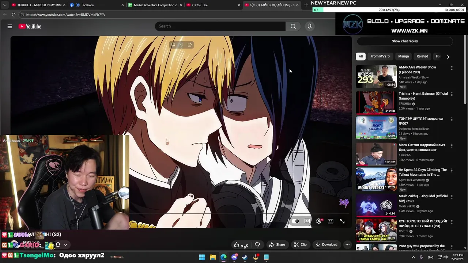Open Steam from the taskbar
Viewport: 468px width, 263px height.
[x=245, y=257]
